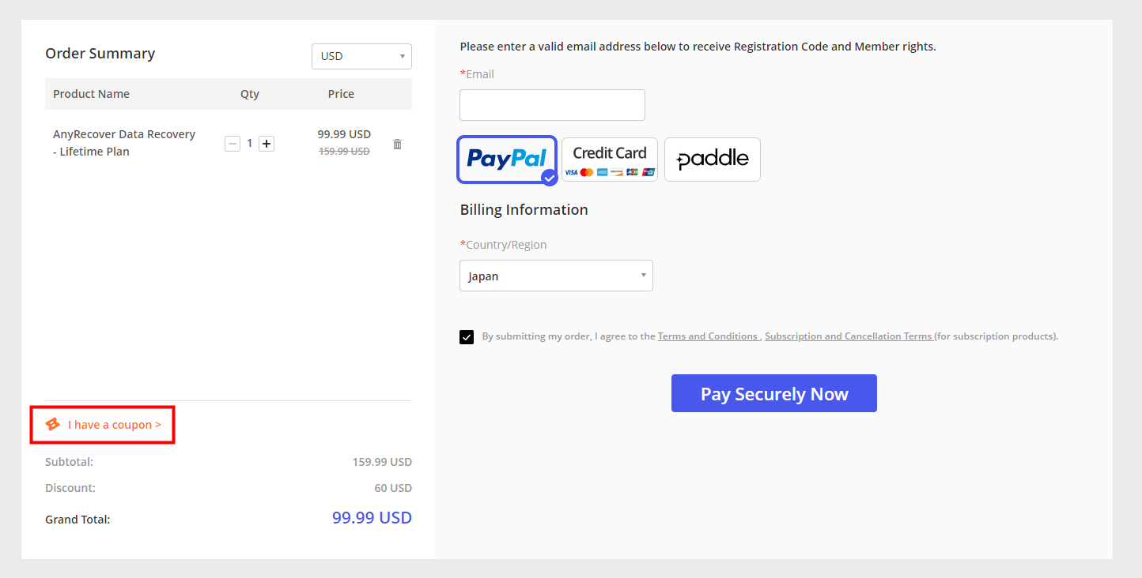Choose Credit Card payment option
This screenshot has height=578, width=1142.
(x=610, y=159)
